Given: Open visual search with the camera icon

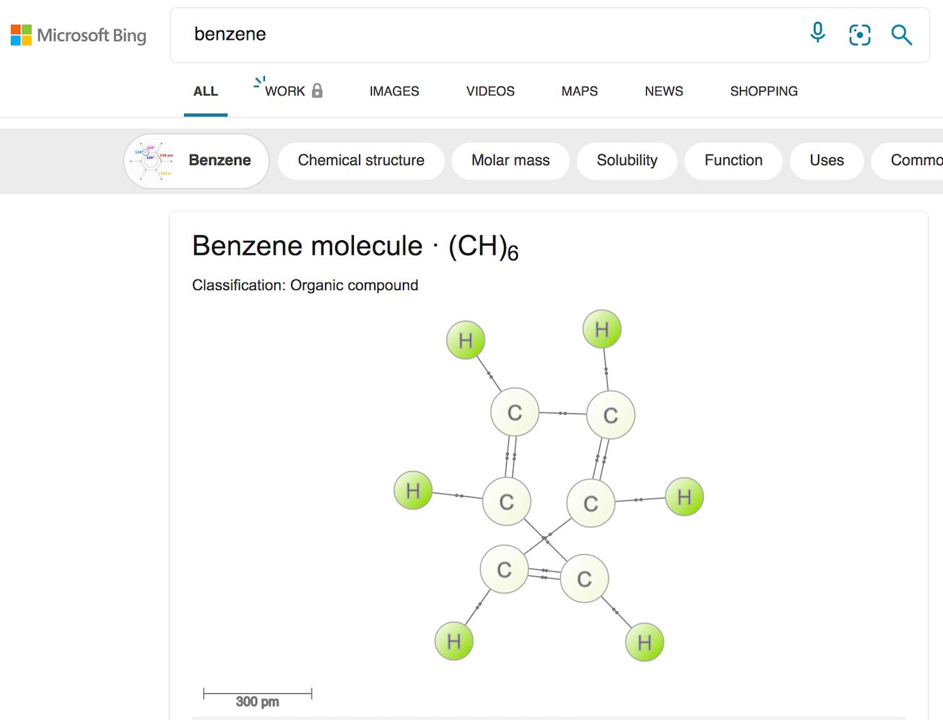Looking at the screenshot, I should [859, 34].
